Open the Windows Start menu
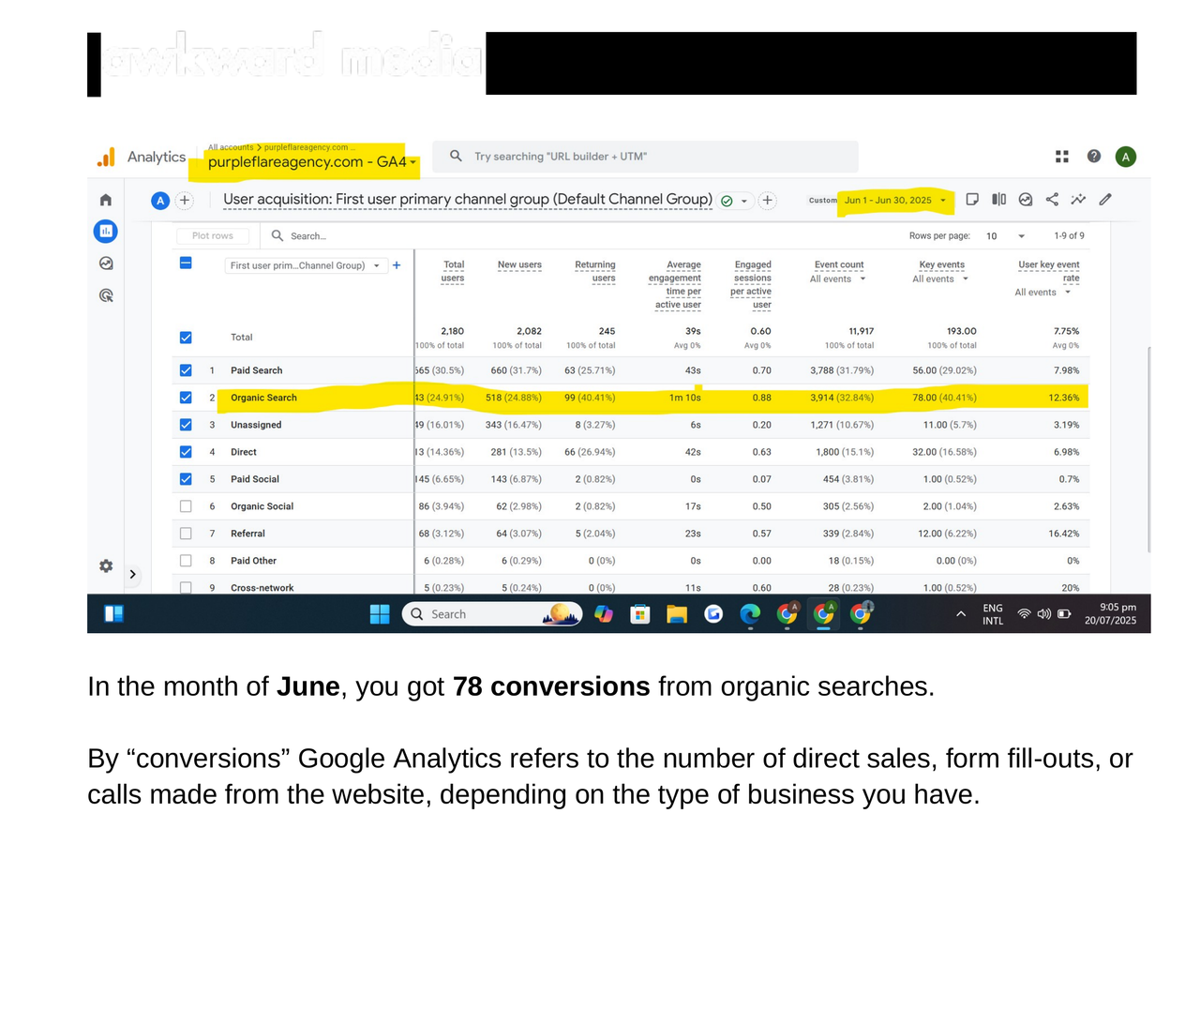Viewport: 1200px width, 1009px height. click(x=380, y=614)
